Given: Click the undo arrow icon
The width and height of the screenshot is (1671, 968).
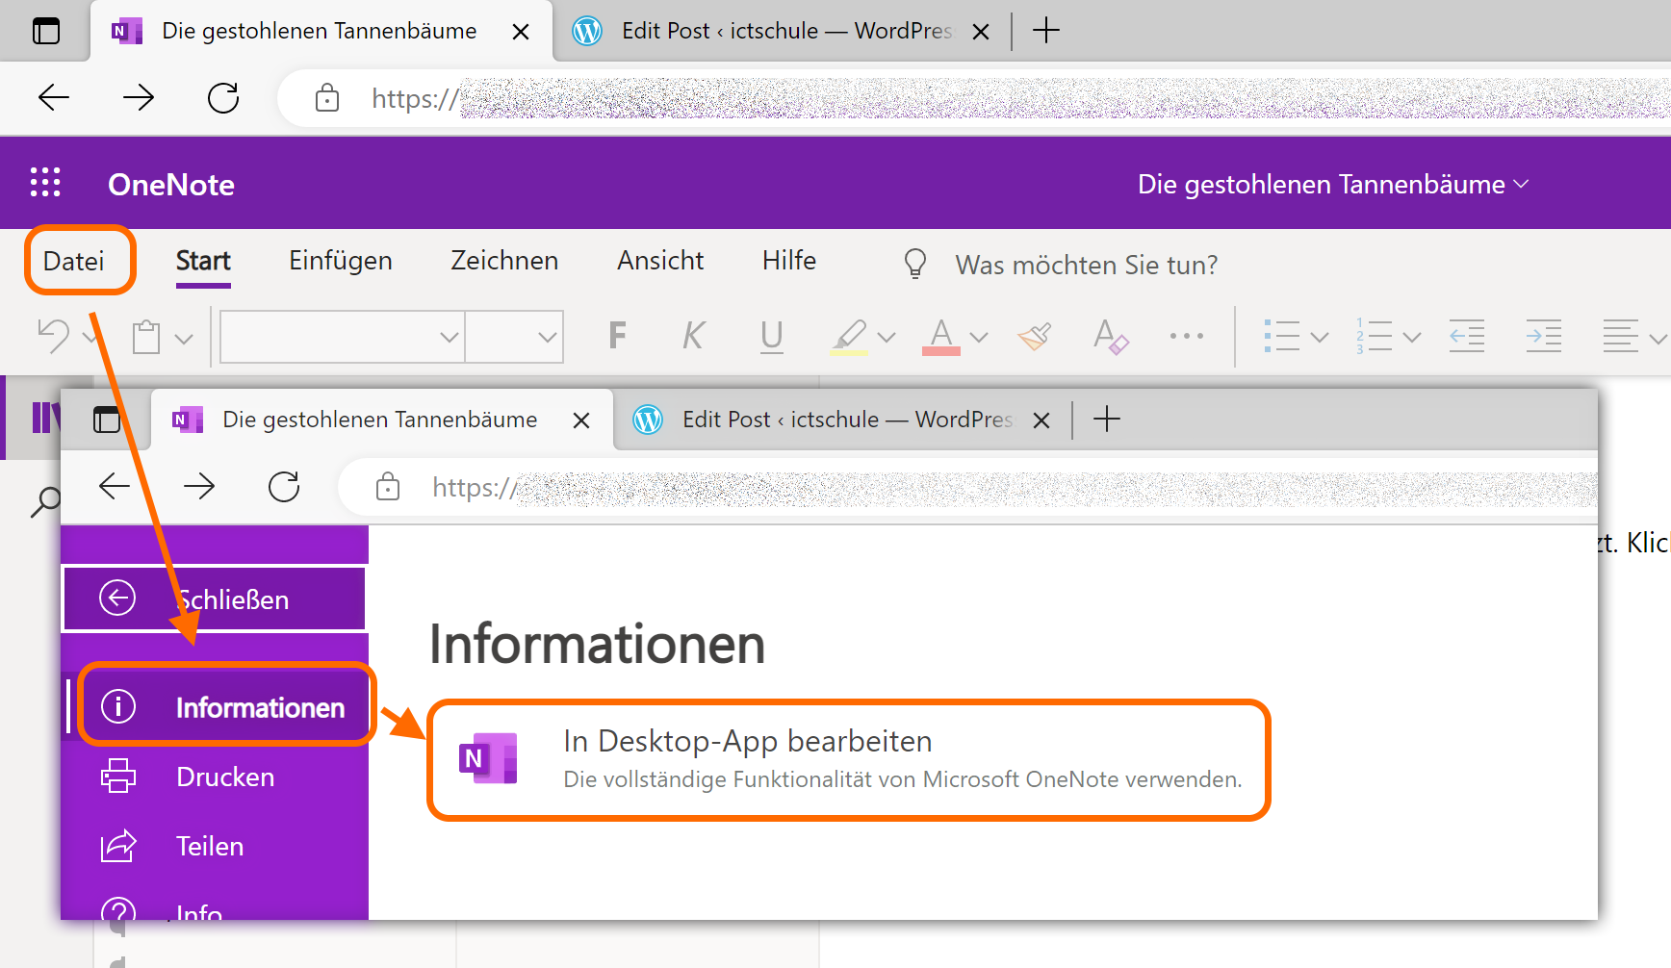Looking at the screenshot, I should point(53,336).
